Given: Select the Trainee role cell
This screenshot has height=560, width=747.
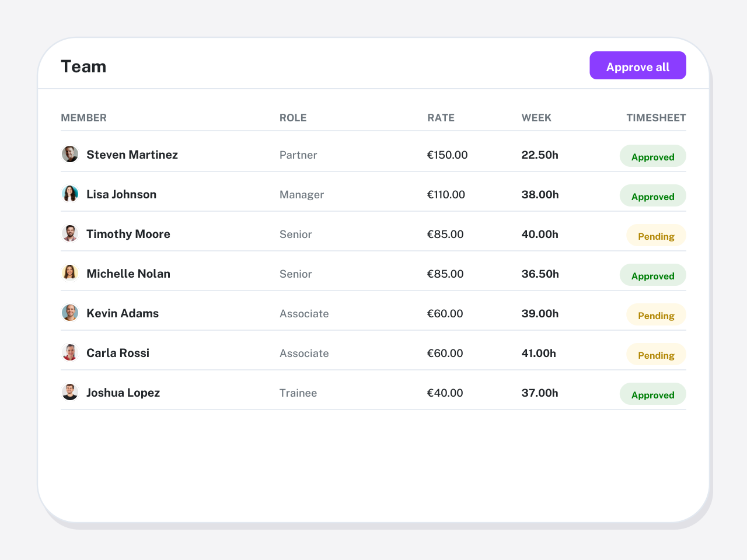Looking at the screenshot, I should 298,393.
